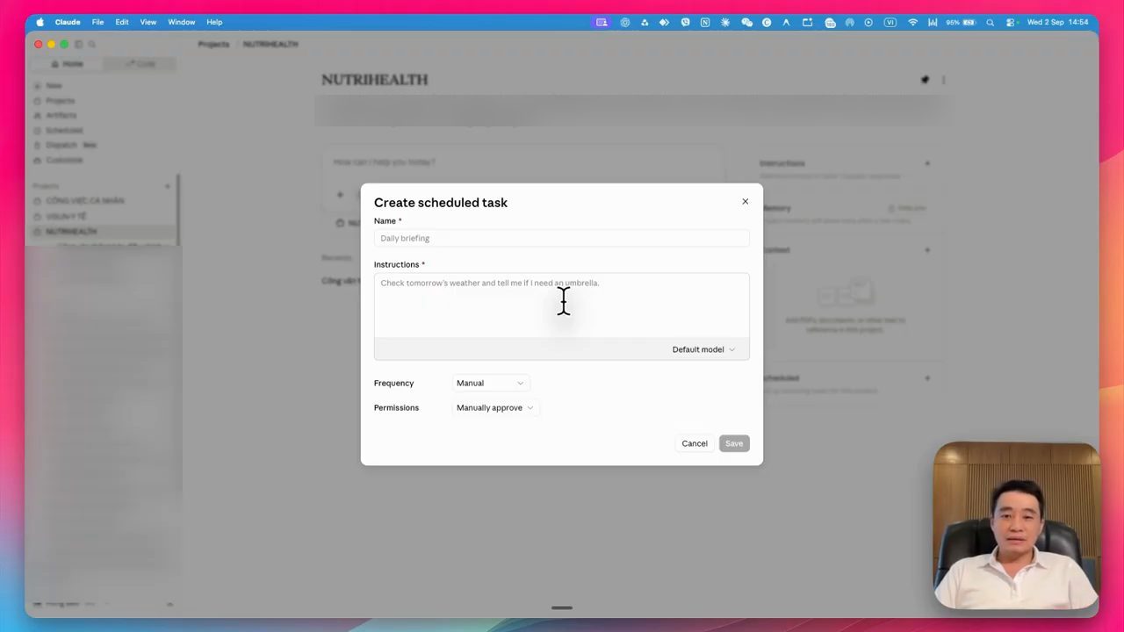This screenshot has width=1124, height=632.
Task: Click the Save button
Action: pos(734,443)
